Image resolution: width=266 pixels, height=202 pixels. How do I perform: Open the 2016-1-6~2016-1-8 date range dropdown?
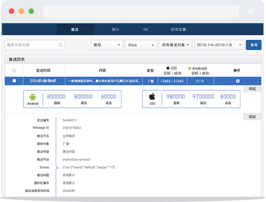219,45
